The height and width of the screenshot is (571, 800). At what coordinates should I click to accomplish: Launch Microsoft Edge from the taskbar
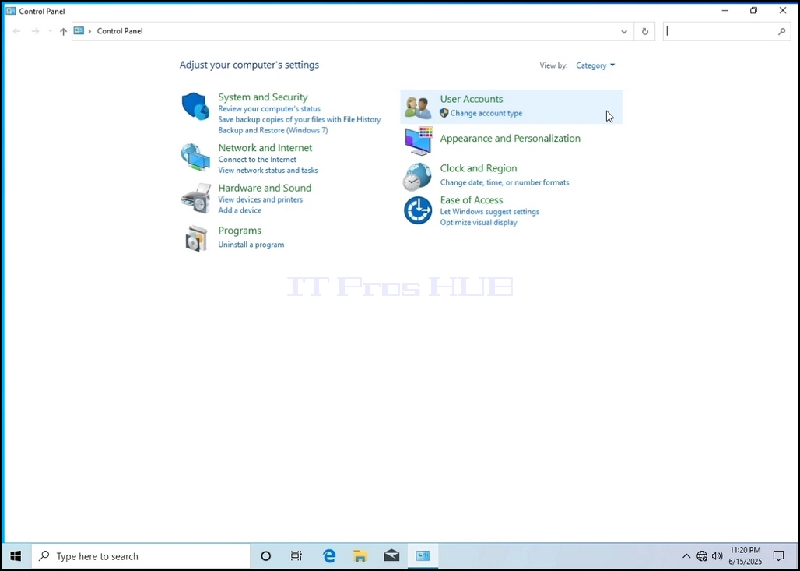pos(330,556)
